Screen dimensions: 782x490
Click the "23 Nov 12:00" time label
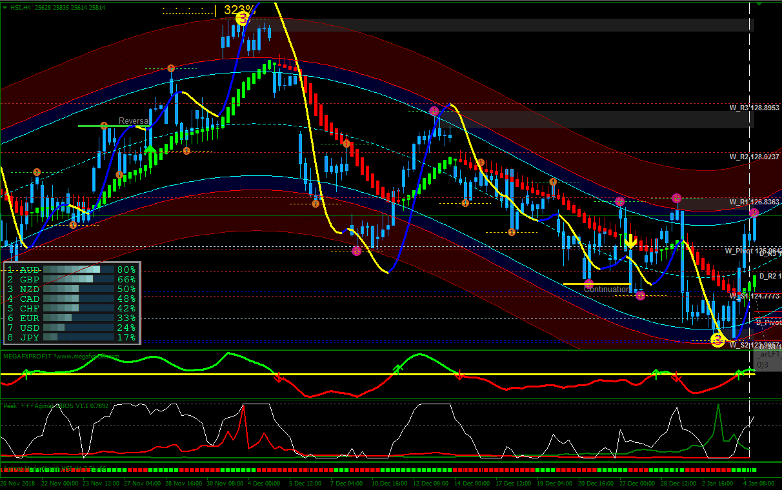pyautogui.click(x=103, y=483)
